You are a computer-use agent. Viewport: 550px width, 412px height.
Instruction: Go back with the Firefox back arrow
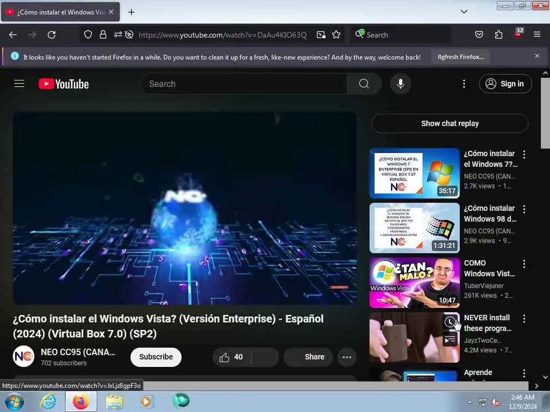[x=13, y=35]
